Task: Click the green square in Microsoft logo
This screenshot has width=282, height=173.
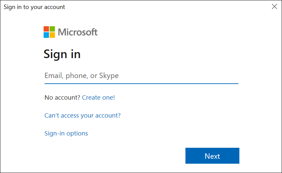Action: (52, 29)
